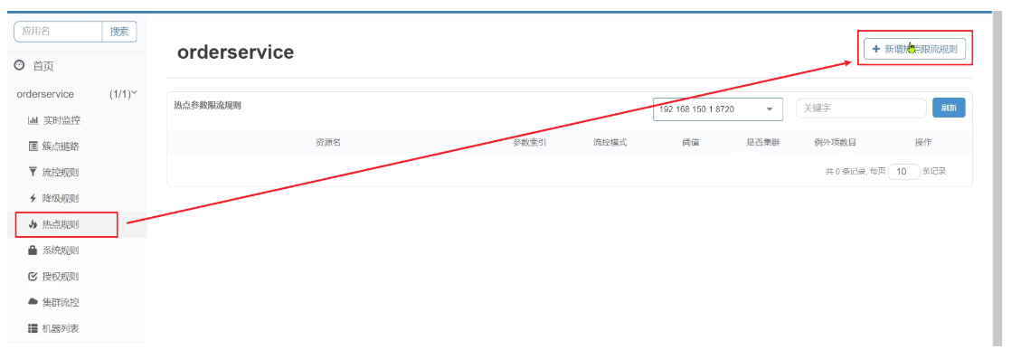Click the 例外项数目 column header
This screenshot has width=1021, height=359.
click(x=836, y=143)
